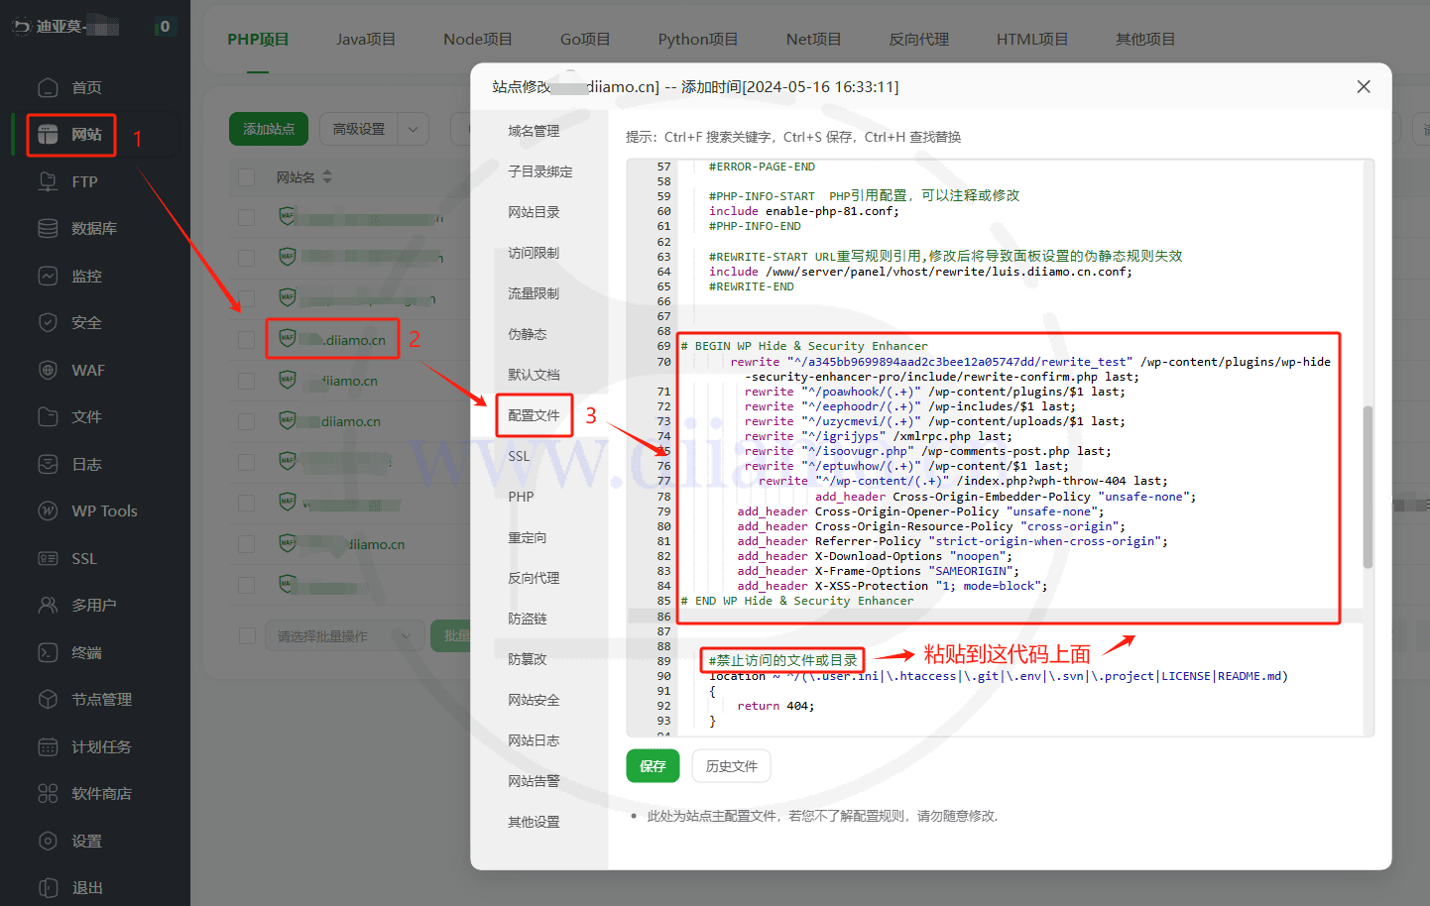Switch to PHP项目 tab
The image size is (1430, 906).
pos(258,40)
